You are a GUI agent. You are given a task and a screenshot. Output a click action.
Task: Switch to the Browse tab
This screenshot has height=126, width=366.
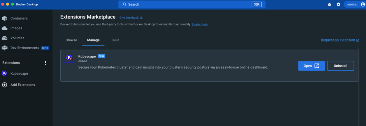[x=71, y=40]
